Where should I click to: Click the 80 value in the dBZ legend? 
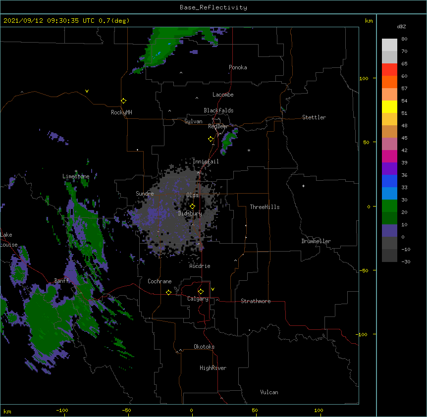[404, 39]
